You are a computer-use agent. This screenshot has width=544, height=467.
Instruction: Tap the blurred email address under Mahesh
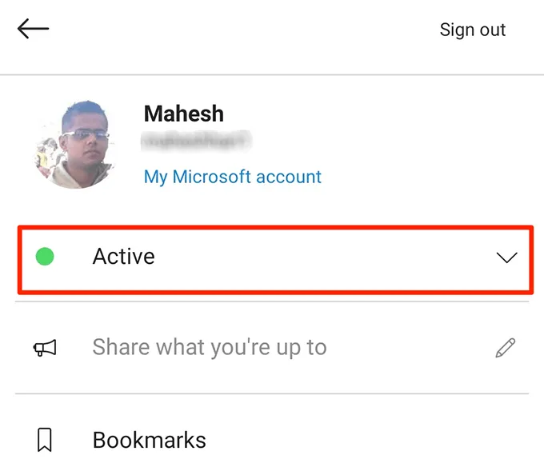point(196,142)
